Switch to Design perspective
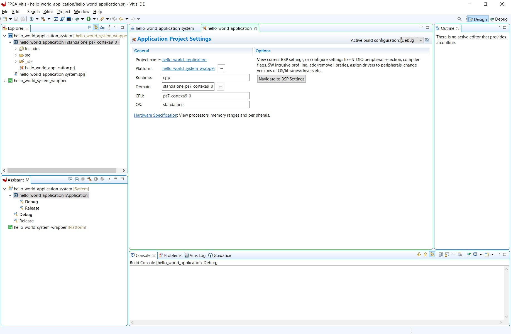The height and width of the screenshot is (334, 511). click(478, 19)
